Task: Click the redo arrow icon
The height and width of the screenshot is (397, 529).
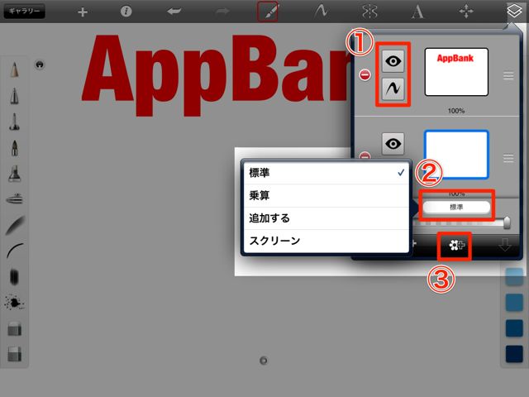Action: point(222,11)
